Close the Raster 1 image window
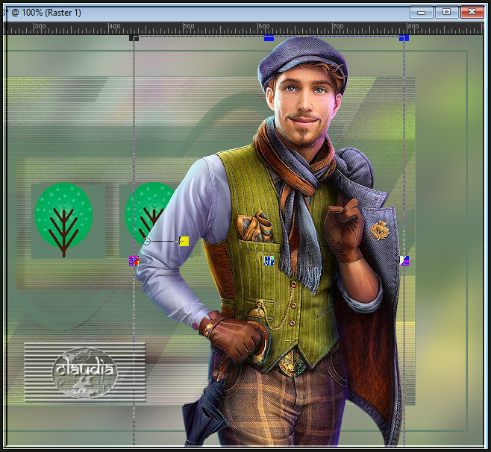The width and height of the screenshot is (491, 452). coord(472,12)
